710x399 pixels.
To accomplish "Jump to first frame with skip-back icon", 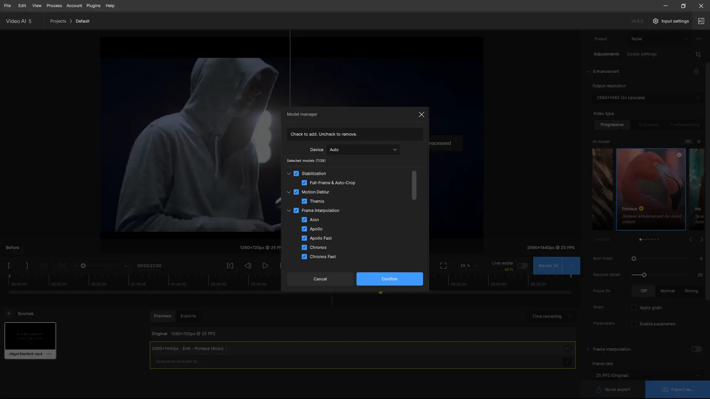I will (x=230, y=266).
